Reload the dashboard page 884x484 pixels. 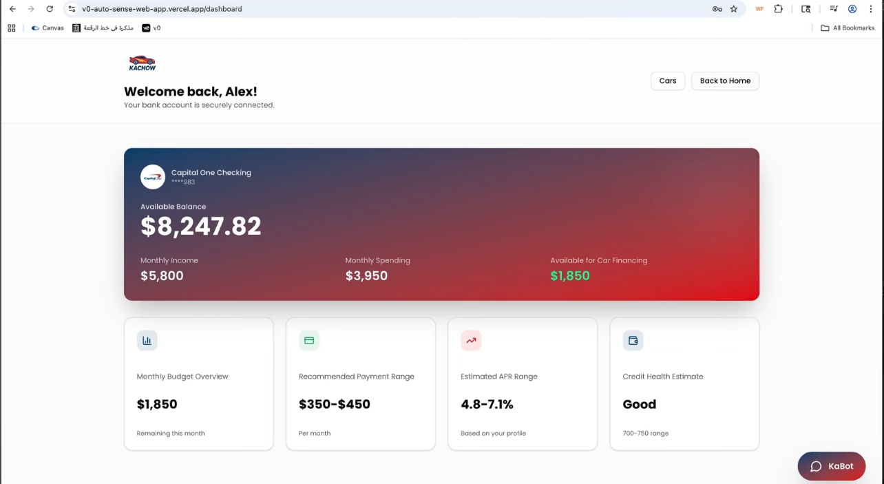tap(50, 9)
